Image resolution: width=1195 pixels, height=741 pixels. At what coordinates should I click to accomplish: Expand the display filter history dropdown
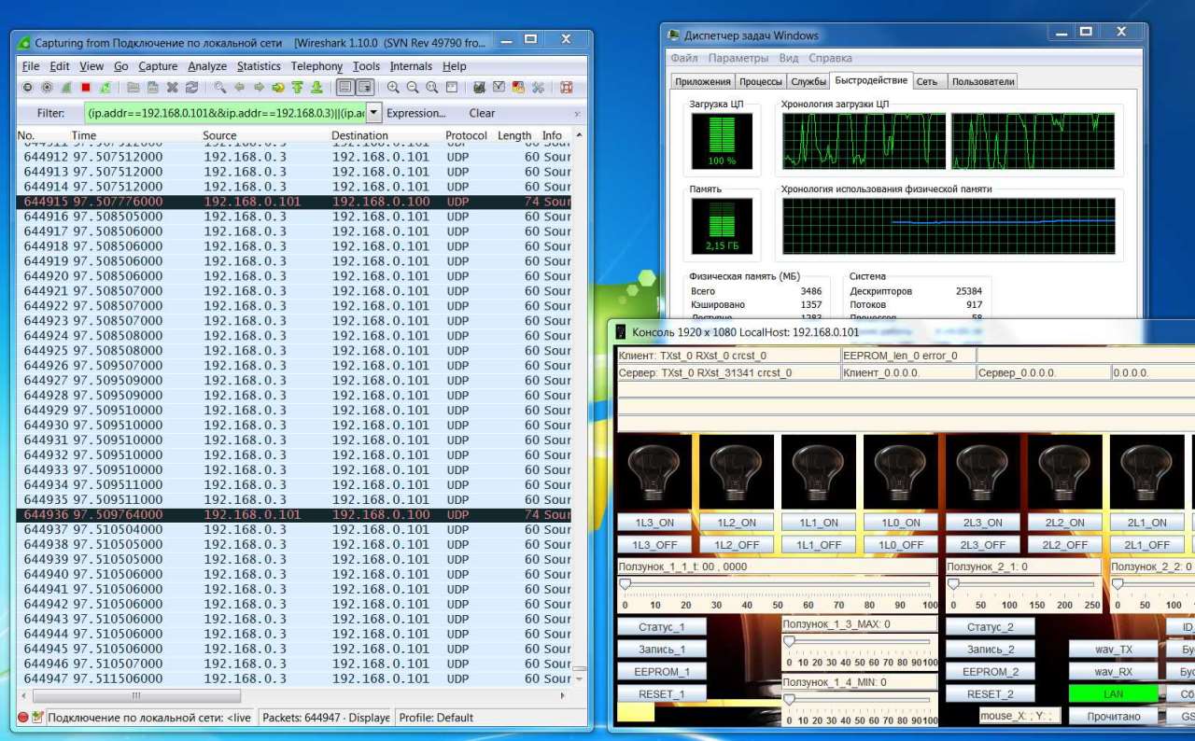coord(373,113)
